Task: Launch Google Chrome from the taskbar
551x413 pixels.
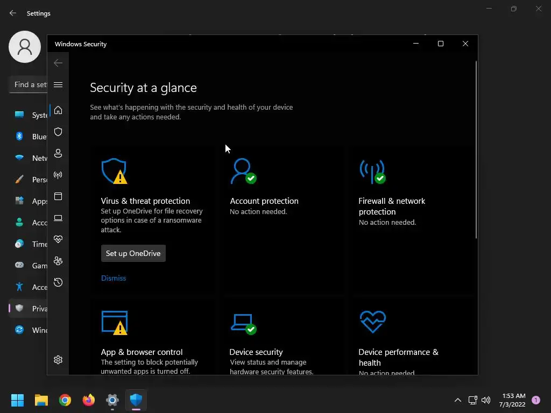Action: [x=65, y=400]
